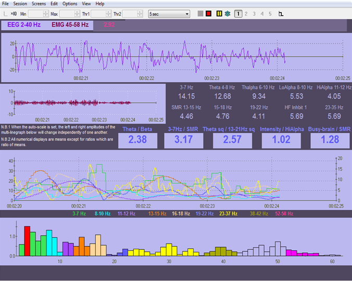Image resolution: width=352 pixels, height=281 pixels.
Task: Click the gray stop square toolbar icon
Action: tap(200, 13)
